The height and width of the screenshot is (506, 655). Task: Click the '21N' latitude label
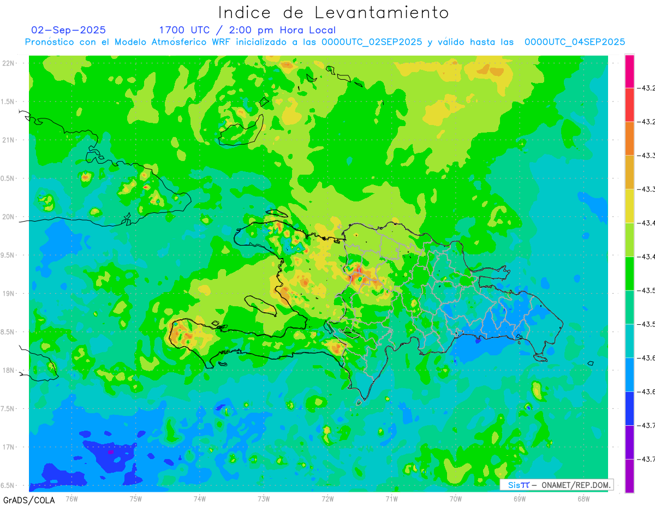tap(8, 140)
